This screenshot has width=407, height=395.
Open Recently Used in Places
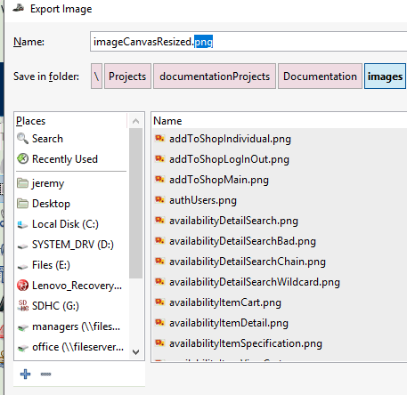click(x=65, y=159)
